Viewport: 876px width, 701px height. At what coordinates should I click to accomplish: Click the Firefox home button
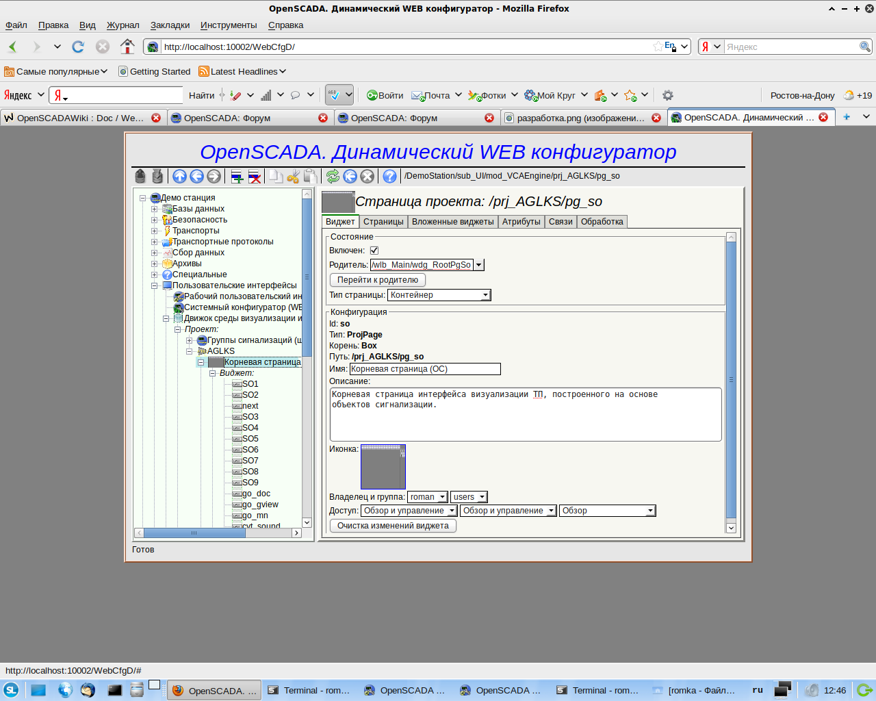(127, 47)
